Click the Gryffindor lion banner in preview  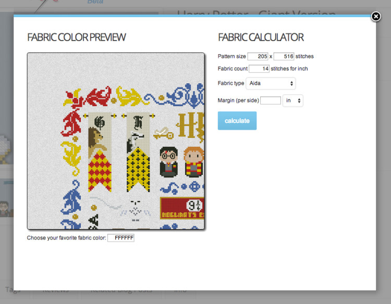(100, 152)
